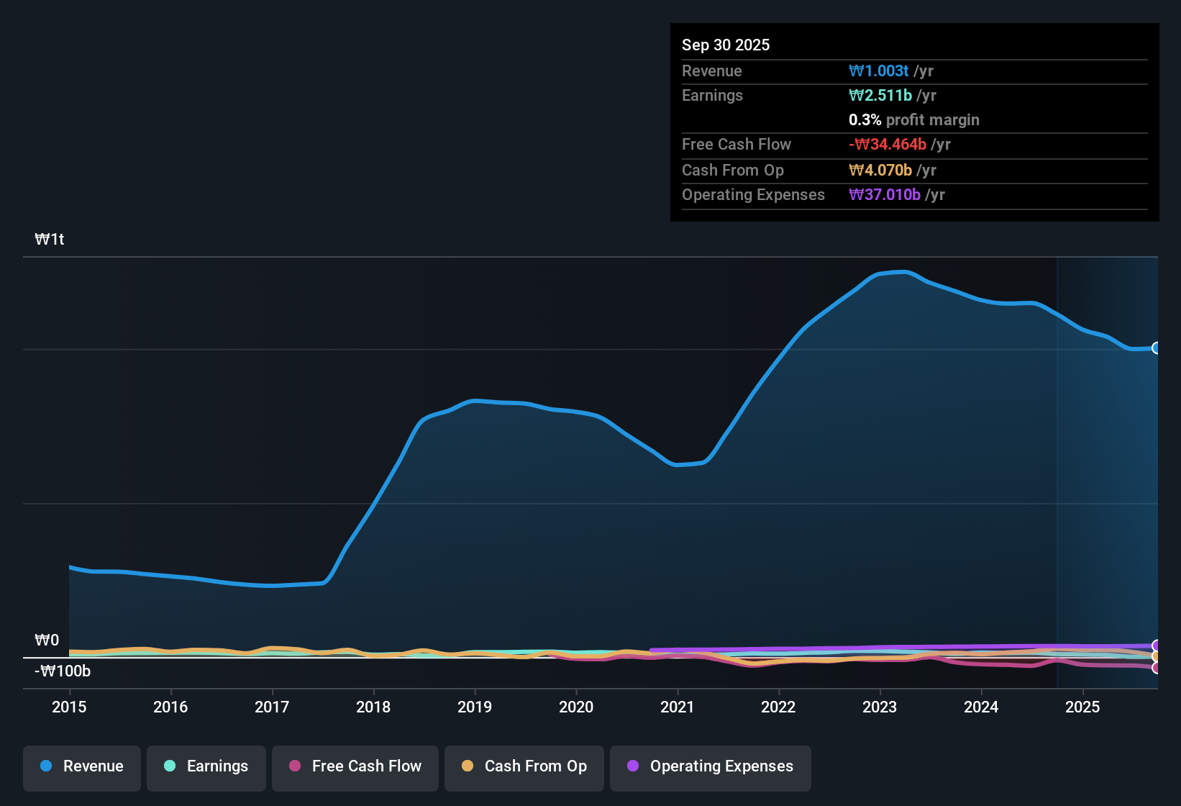Click the ₩1t gridline label on the axis
This screenshot has height=806, width=1181.
click(x=49, y=239)
